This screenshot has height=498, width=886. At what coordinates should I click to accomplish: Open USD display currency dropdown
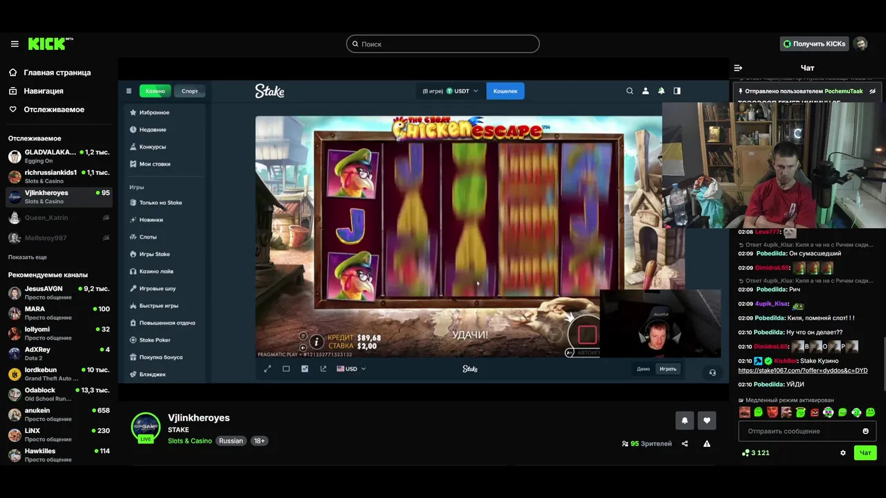(351, 369)
